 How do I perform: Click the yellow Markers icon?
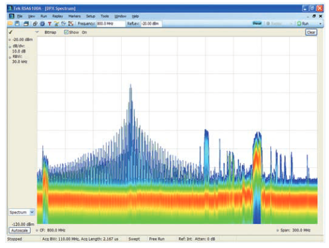tap(56, 24)
